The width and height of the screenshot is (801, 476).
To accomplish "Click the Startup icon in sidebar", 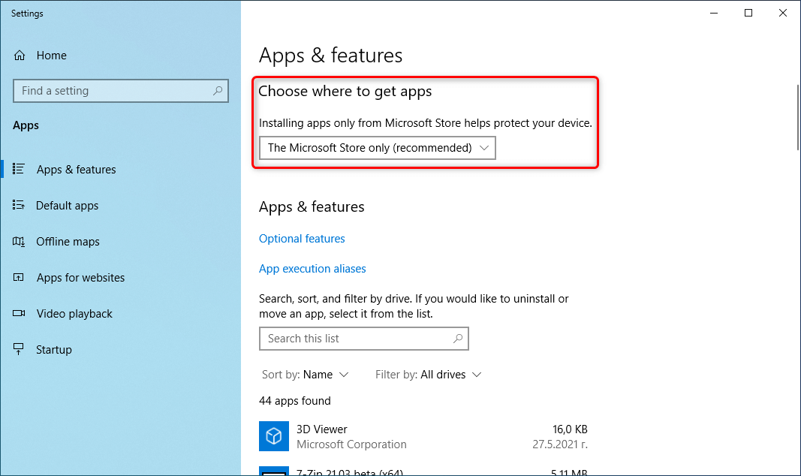I will pos(18,349).
